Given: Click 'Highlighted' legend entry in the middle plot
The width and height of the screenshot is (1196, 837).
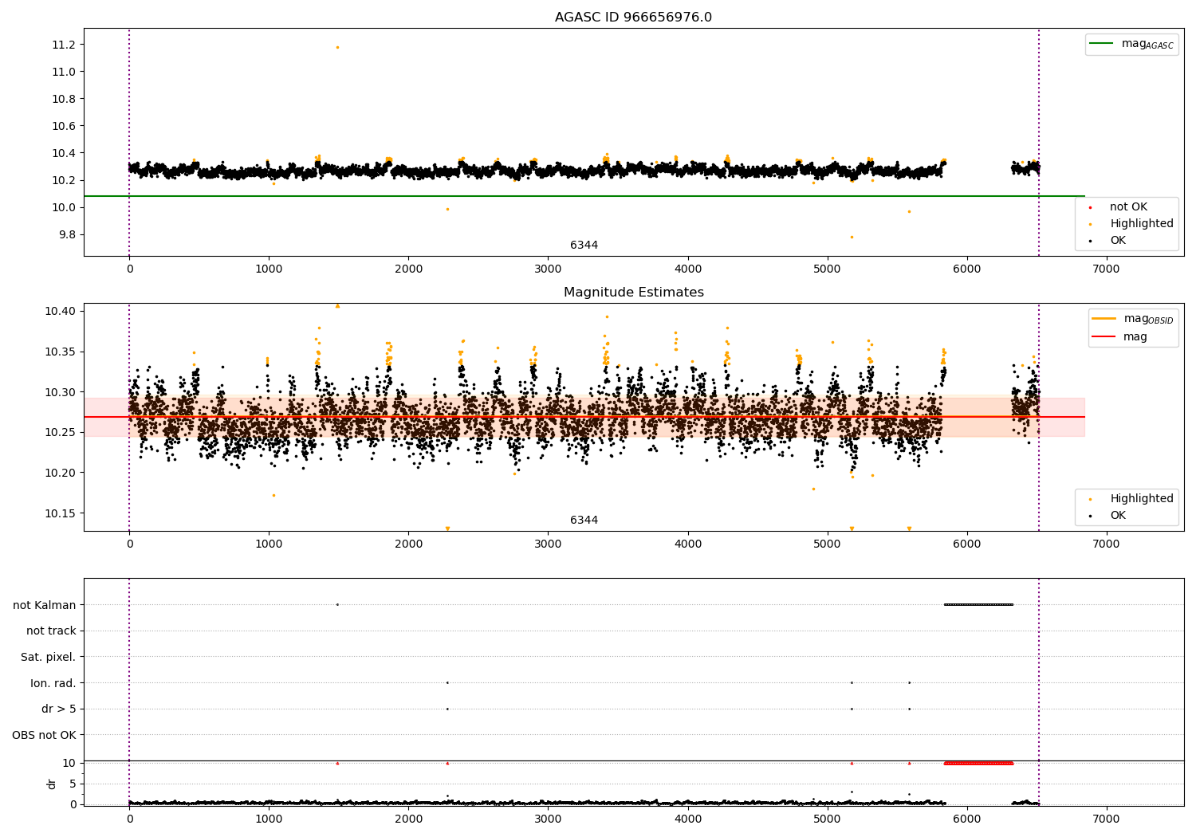Looking at the screenshot, I should pyautogui.click(x=1131, y=499).
